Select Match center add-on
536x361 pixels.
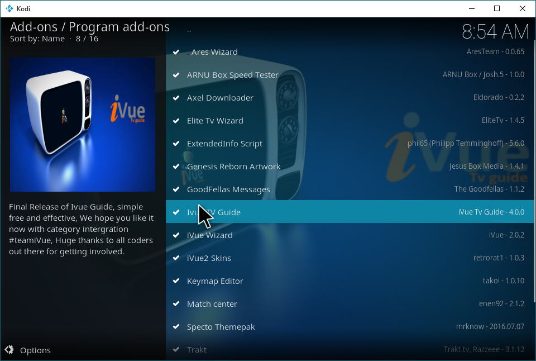(350, 304)
